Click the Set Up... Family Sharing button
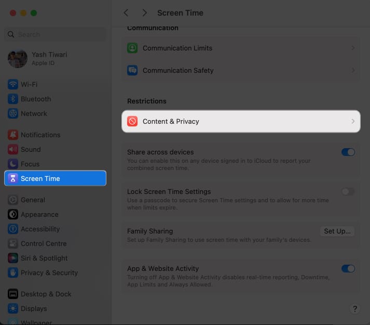Viewport: 370px width, 325px height. (x=337, y=231)
